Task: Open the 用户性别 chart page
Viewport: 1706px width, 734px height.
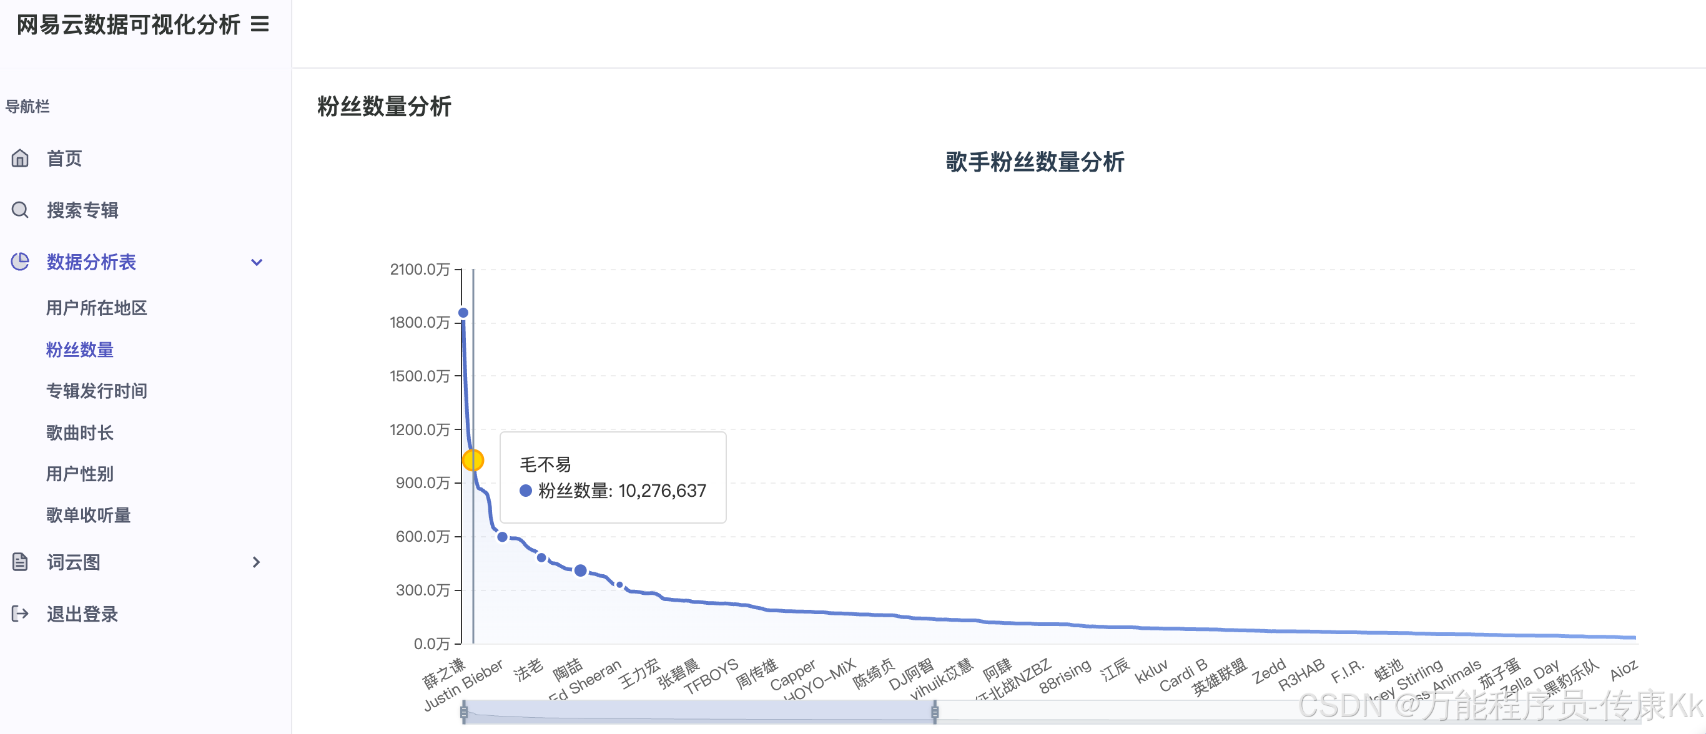Action: point(79,474)
